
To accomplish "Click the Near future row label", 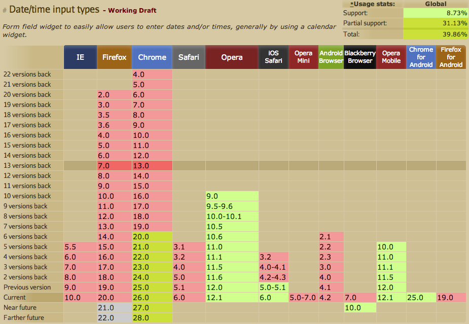I will [20, 308].
